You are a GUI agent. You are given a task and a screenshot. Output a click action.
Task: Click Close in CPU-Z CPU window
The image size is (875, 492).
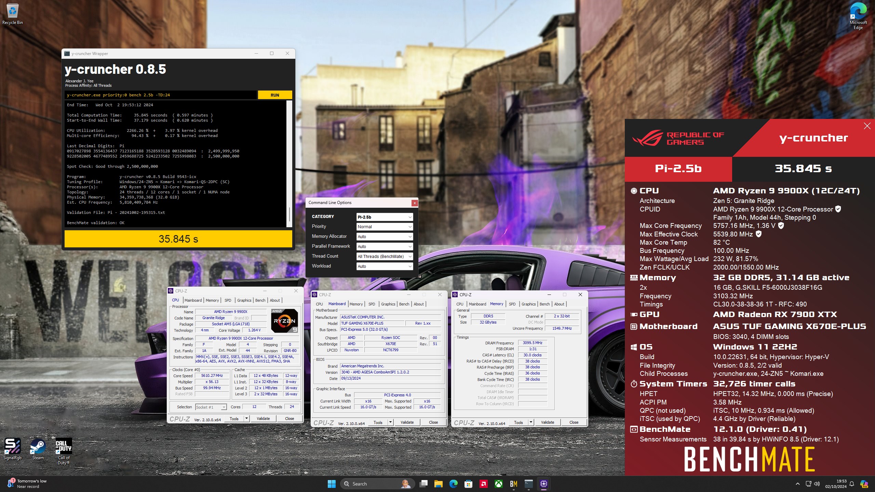[x=290, y=419]
